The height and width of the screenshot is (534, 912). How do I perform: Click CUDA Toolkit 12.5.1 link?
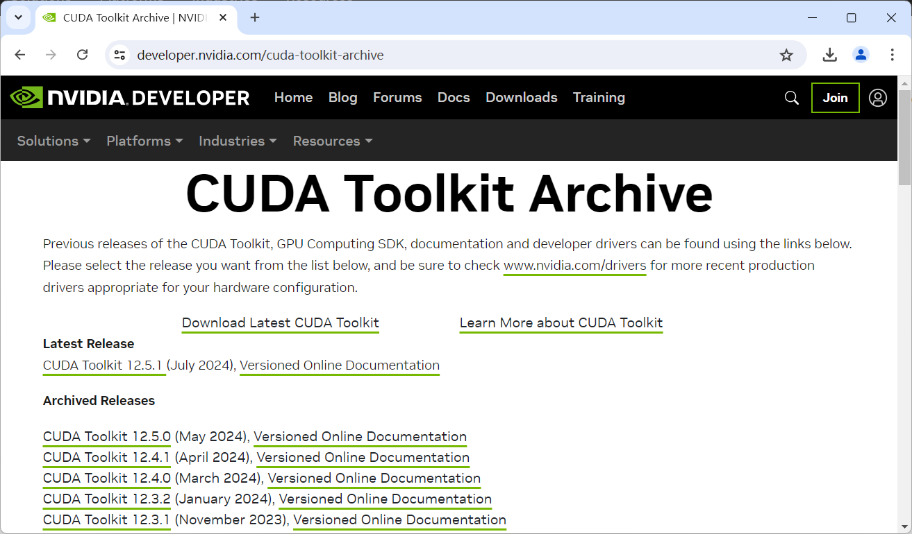(x=103, y=365)
